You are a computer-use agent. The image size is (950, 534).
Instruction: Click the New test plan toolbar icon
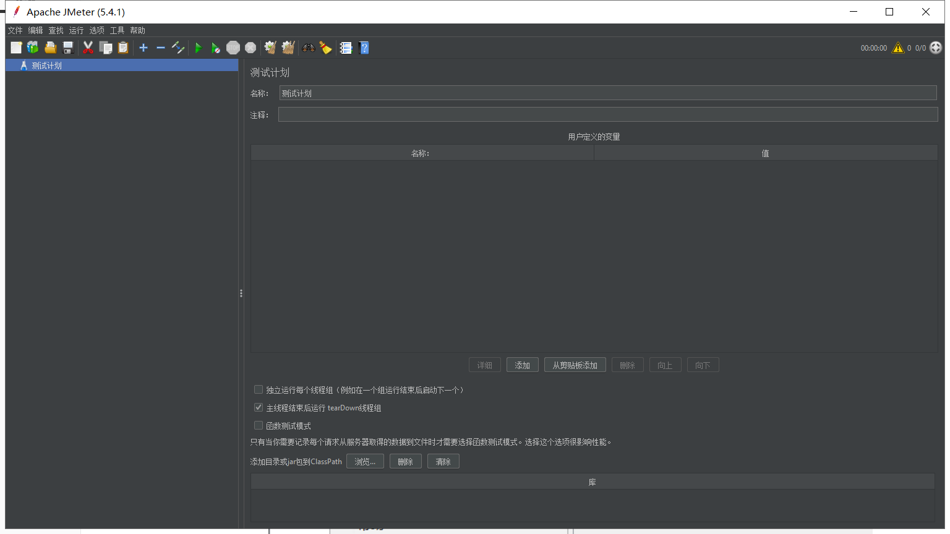pyautogui.click(x=16, y=48)
